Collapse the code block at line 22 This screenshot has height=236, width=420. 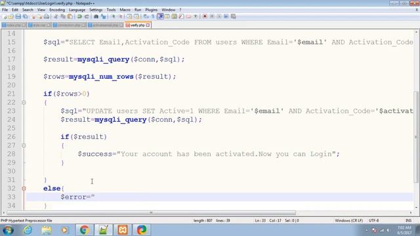[x=24, y=102]
